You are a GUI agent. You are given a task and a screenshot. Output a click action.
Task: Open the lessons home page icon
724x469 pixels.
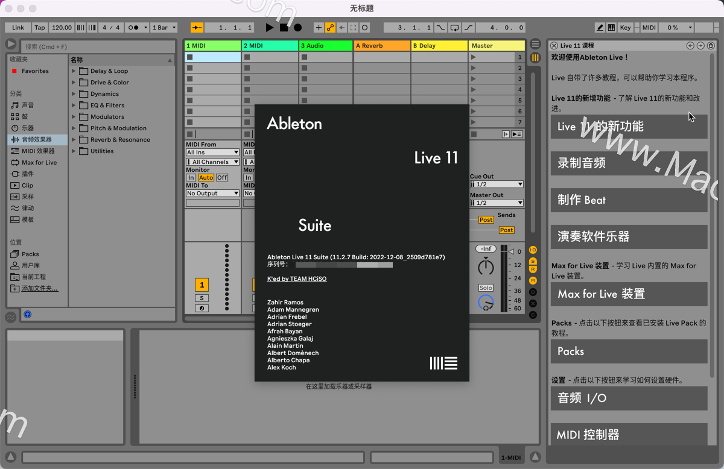(711, 46)
